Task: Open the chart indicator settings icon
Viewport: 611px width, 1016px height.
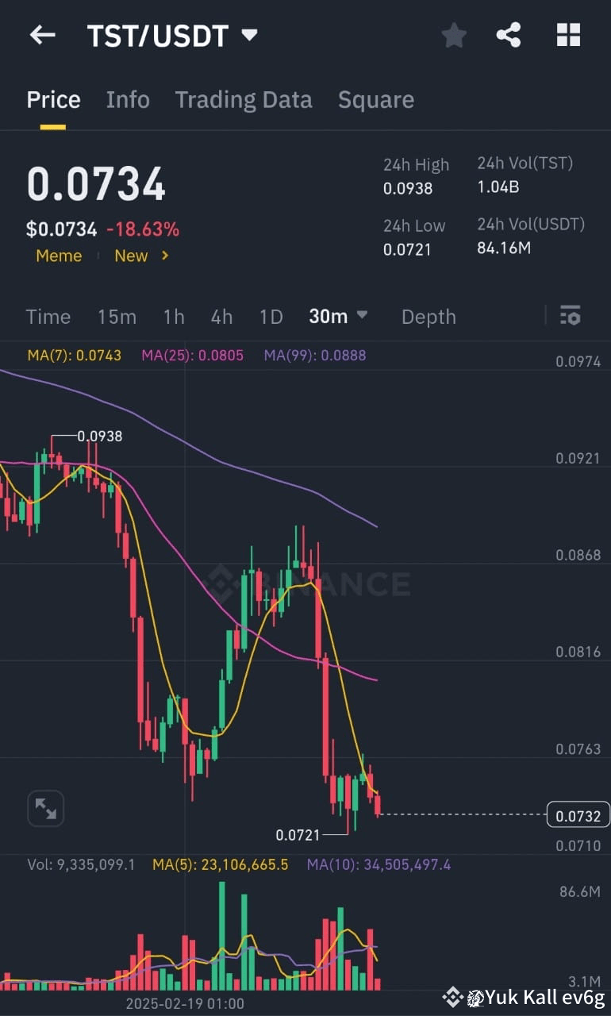Action: (x=571, y=316)
